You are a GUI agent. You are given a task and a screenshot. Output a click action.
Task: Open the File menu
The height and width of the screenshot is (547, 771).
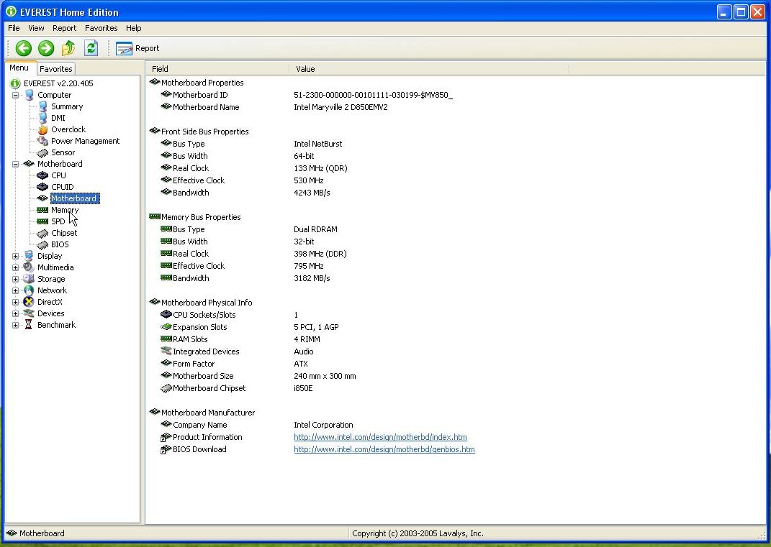pos(14,28)
